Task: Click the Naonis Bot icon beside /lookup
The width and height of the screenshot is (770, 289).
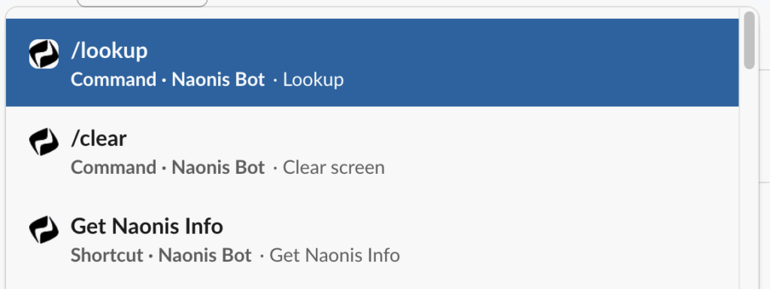Action: (x=44, y=53)
